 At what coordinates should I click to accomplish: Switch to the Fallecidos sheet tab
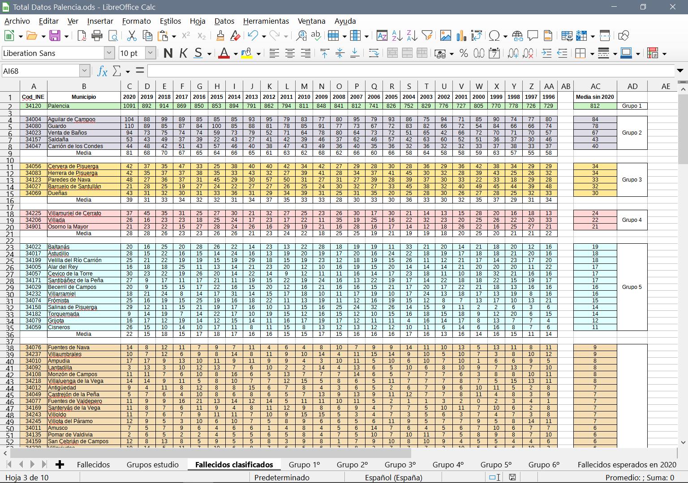(93, 465)
